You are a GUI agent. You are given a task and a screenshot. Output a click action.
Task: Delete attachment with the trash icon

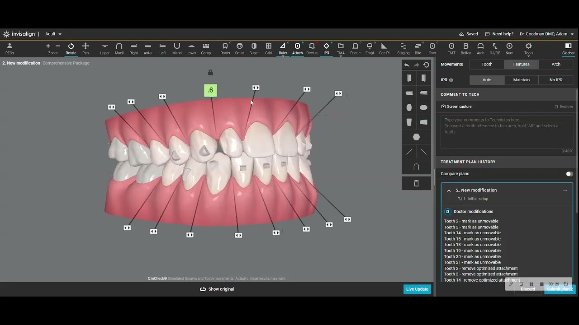pyautogui.click(x=416, y=183)
